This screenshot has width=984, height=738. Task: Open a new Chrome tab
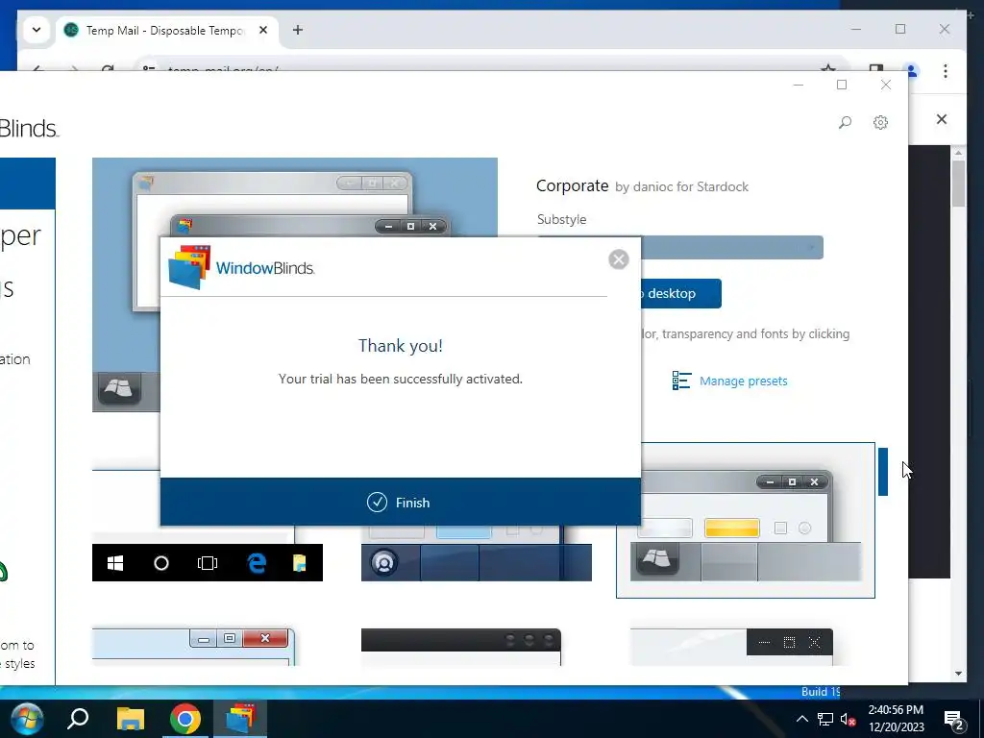[298, 30]
